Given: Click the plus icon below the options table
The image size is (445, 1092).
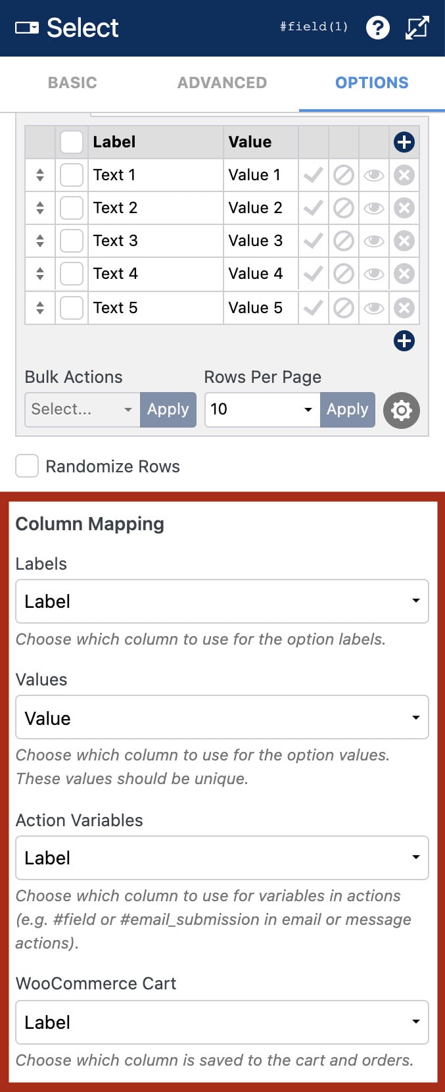Looking at the screenshot, I should (x=404, y=341).
